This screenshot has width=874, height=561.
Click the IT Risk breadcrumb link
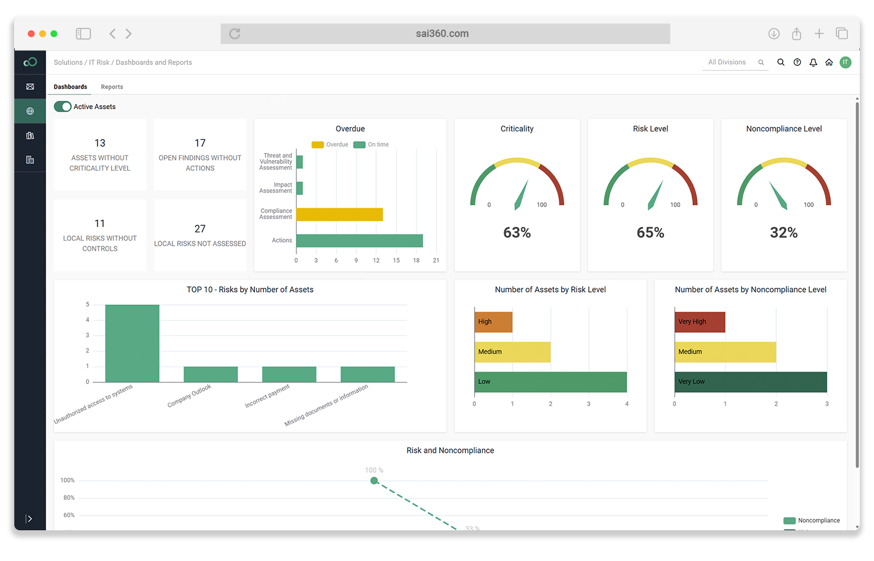pyautogui.click(x=99, y=63)
